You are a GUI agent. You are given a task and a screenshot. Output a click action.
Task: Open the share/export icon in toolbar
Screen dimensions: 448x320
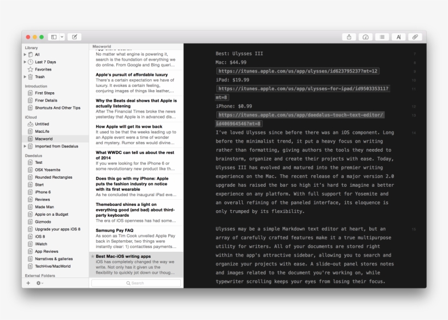pyautogui.click(x=349, y=37)
